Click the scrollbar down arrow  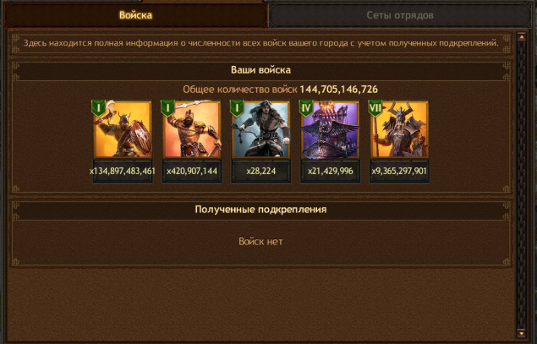point(522,333)
